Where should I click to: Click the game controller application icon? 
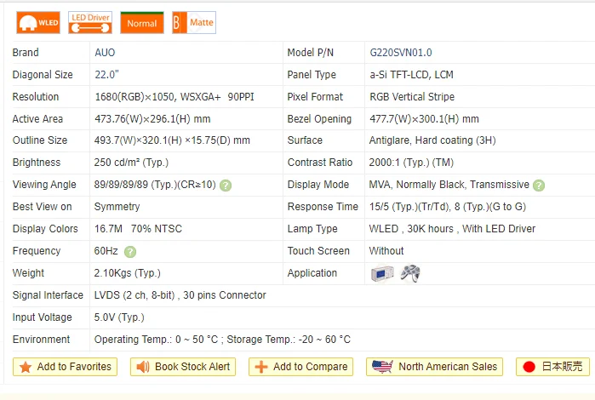(x=410, y=273)
